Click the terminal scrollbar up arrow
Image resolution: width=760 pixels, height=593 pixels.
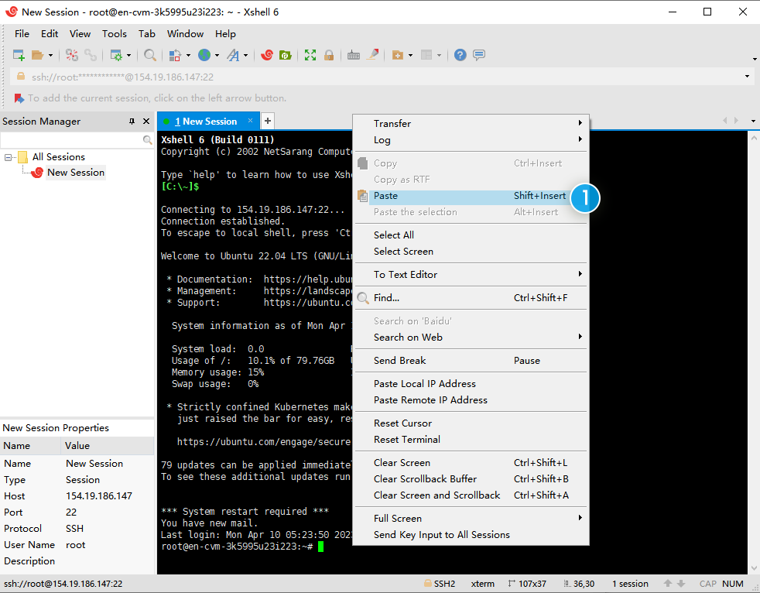pyautogui.click(x=754, y=139)
